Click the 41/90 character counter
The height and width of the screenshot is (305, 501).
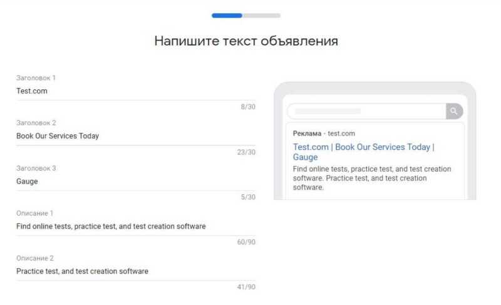point(246,287)
